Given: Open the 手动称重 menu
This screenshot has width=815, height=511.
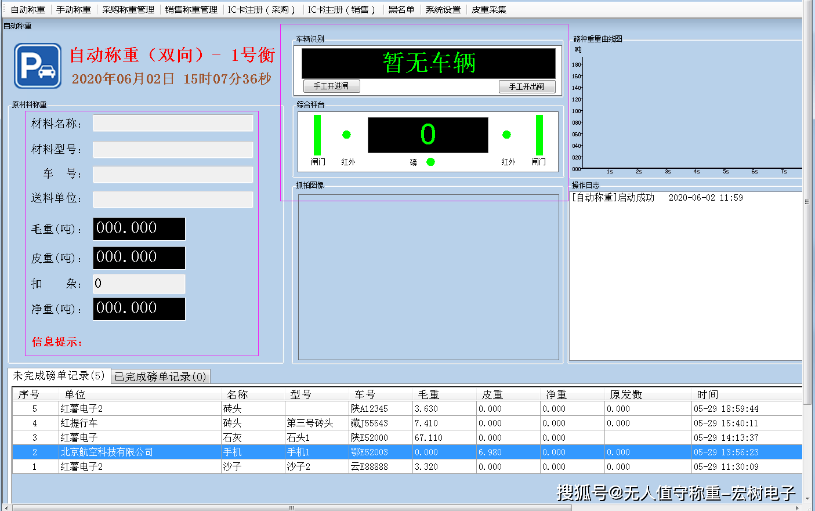Looking at the screenshot, I should [74, 9].
